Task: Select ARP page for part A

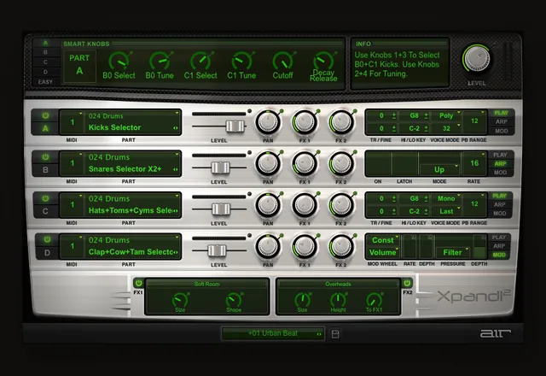Action: (x=501, y=121)
